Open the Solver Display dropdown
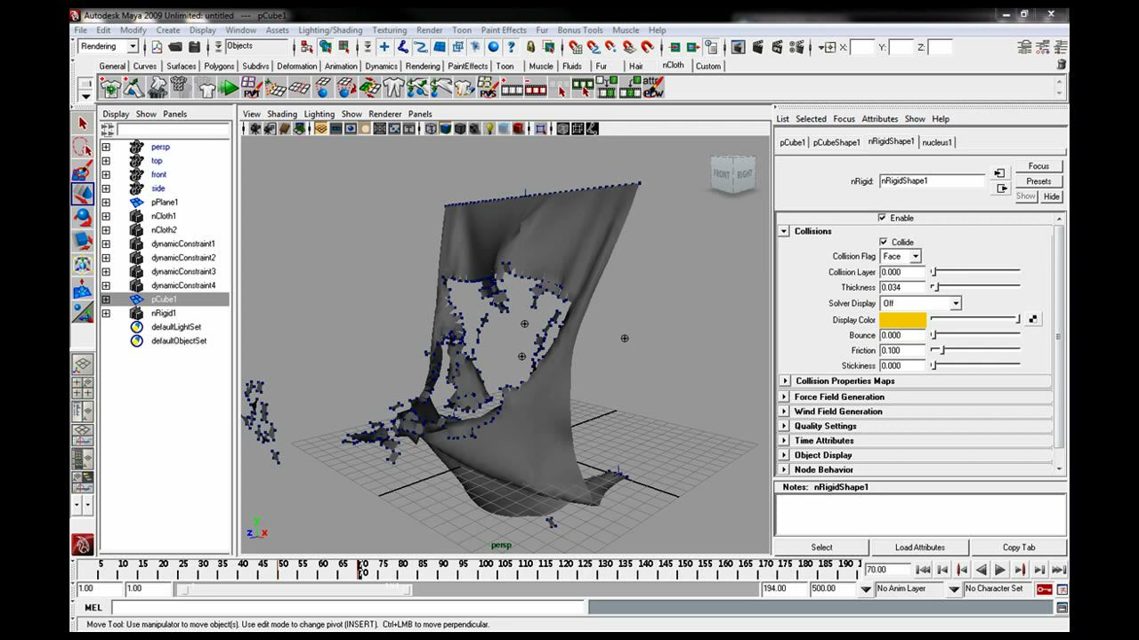 pos(921,303)
